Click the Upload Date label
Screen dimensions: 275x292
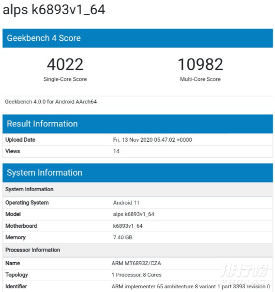[20, 140]
